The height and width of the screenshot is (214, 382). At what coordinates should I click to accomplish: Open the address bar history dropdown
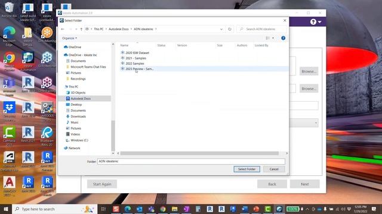tap(221, 29)
